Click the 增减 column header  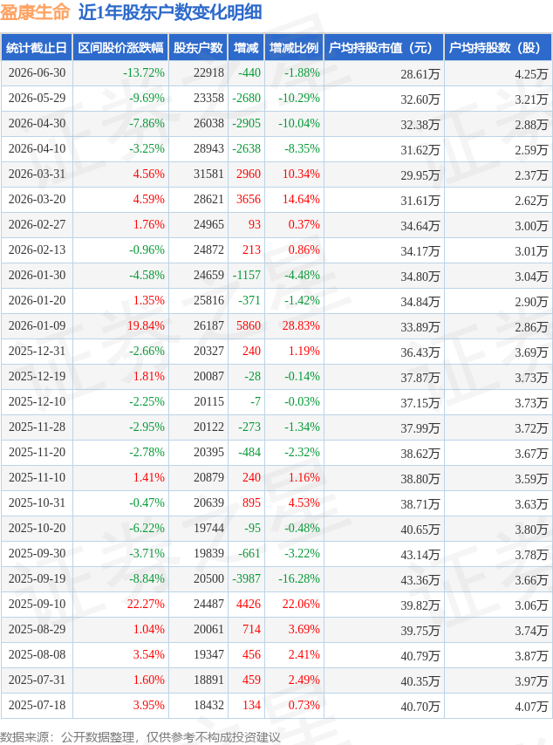coord(246,47)
